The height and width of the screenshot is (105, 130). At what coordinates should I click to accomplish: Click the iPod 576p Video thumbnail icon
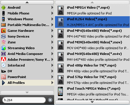click(61, 80)
